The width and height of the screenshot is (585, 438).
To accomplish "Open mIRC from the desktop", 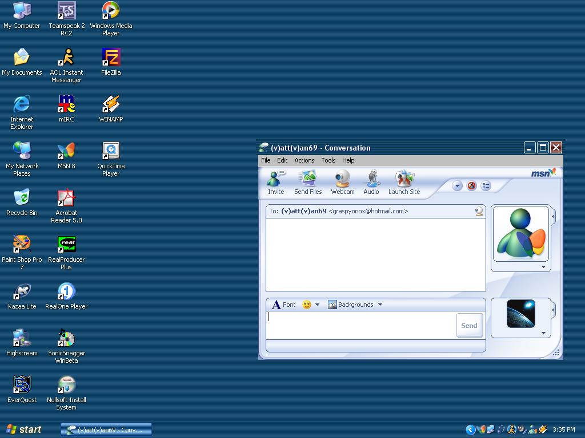I will (66, 108).
